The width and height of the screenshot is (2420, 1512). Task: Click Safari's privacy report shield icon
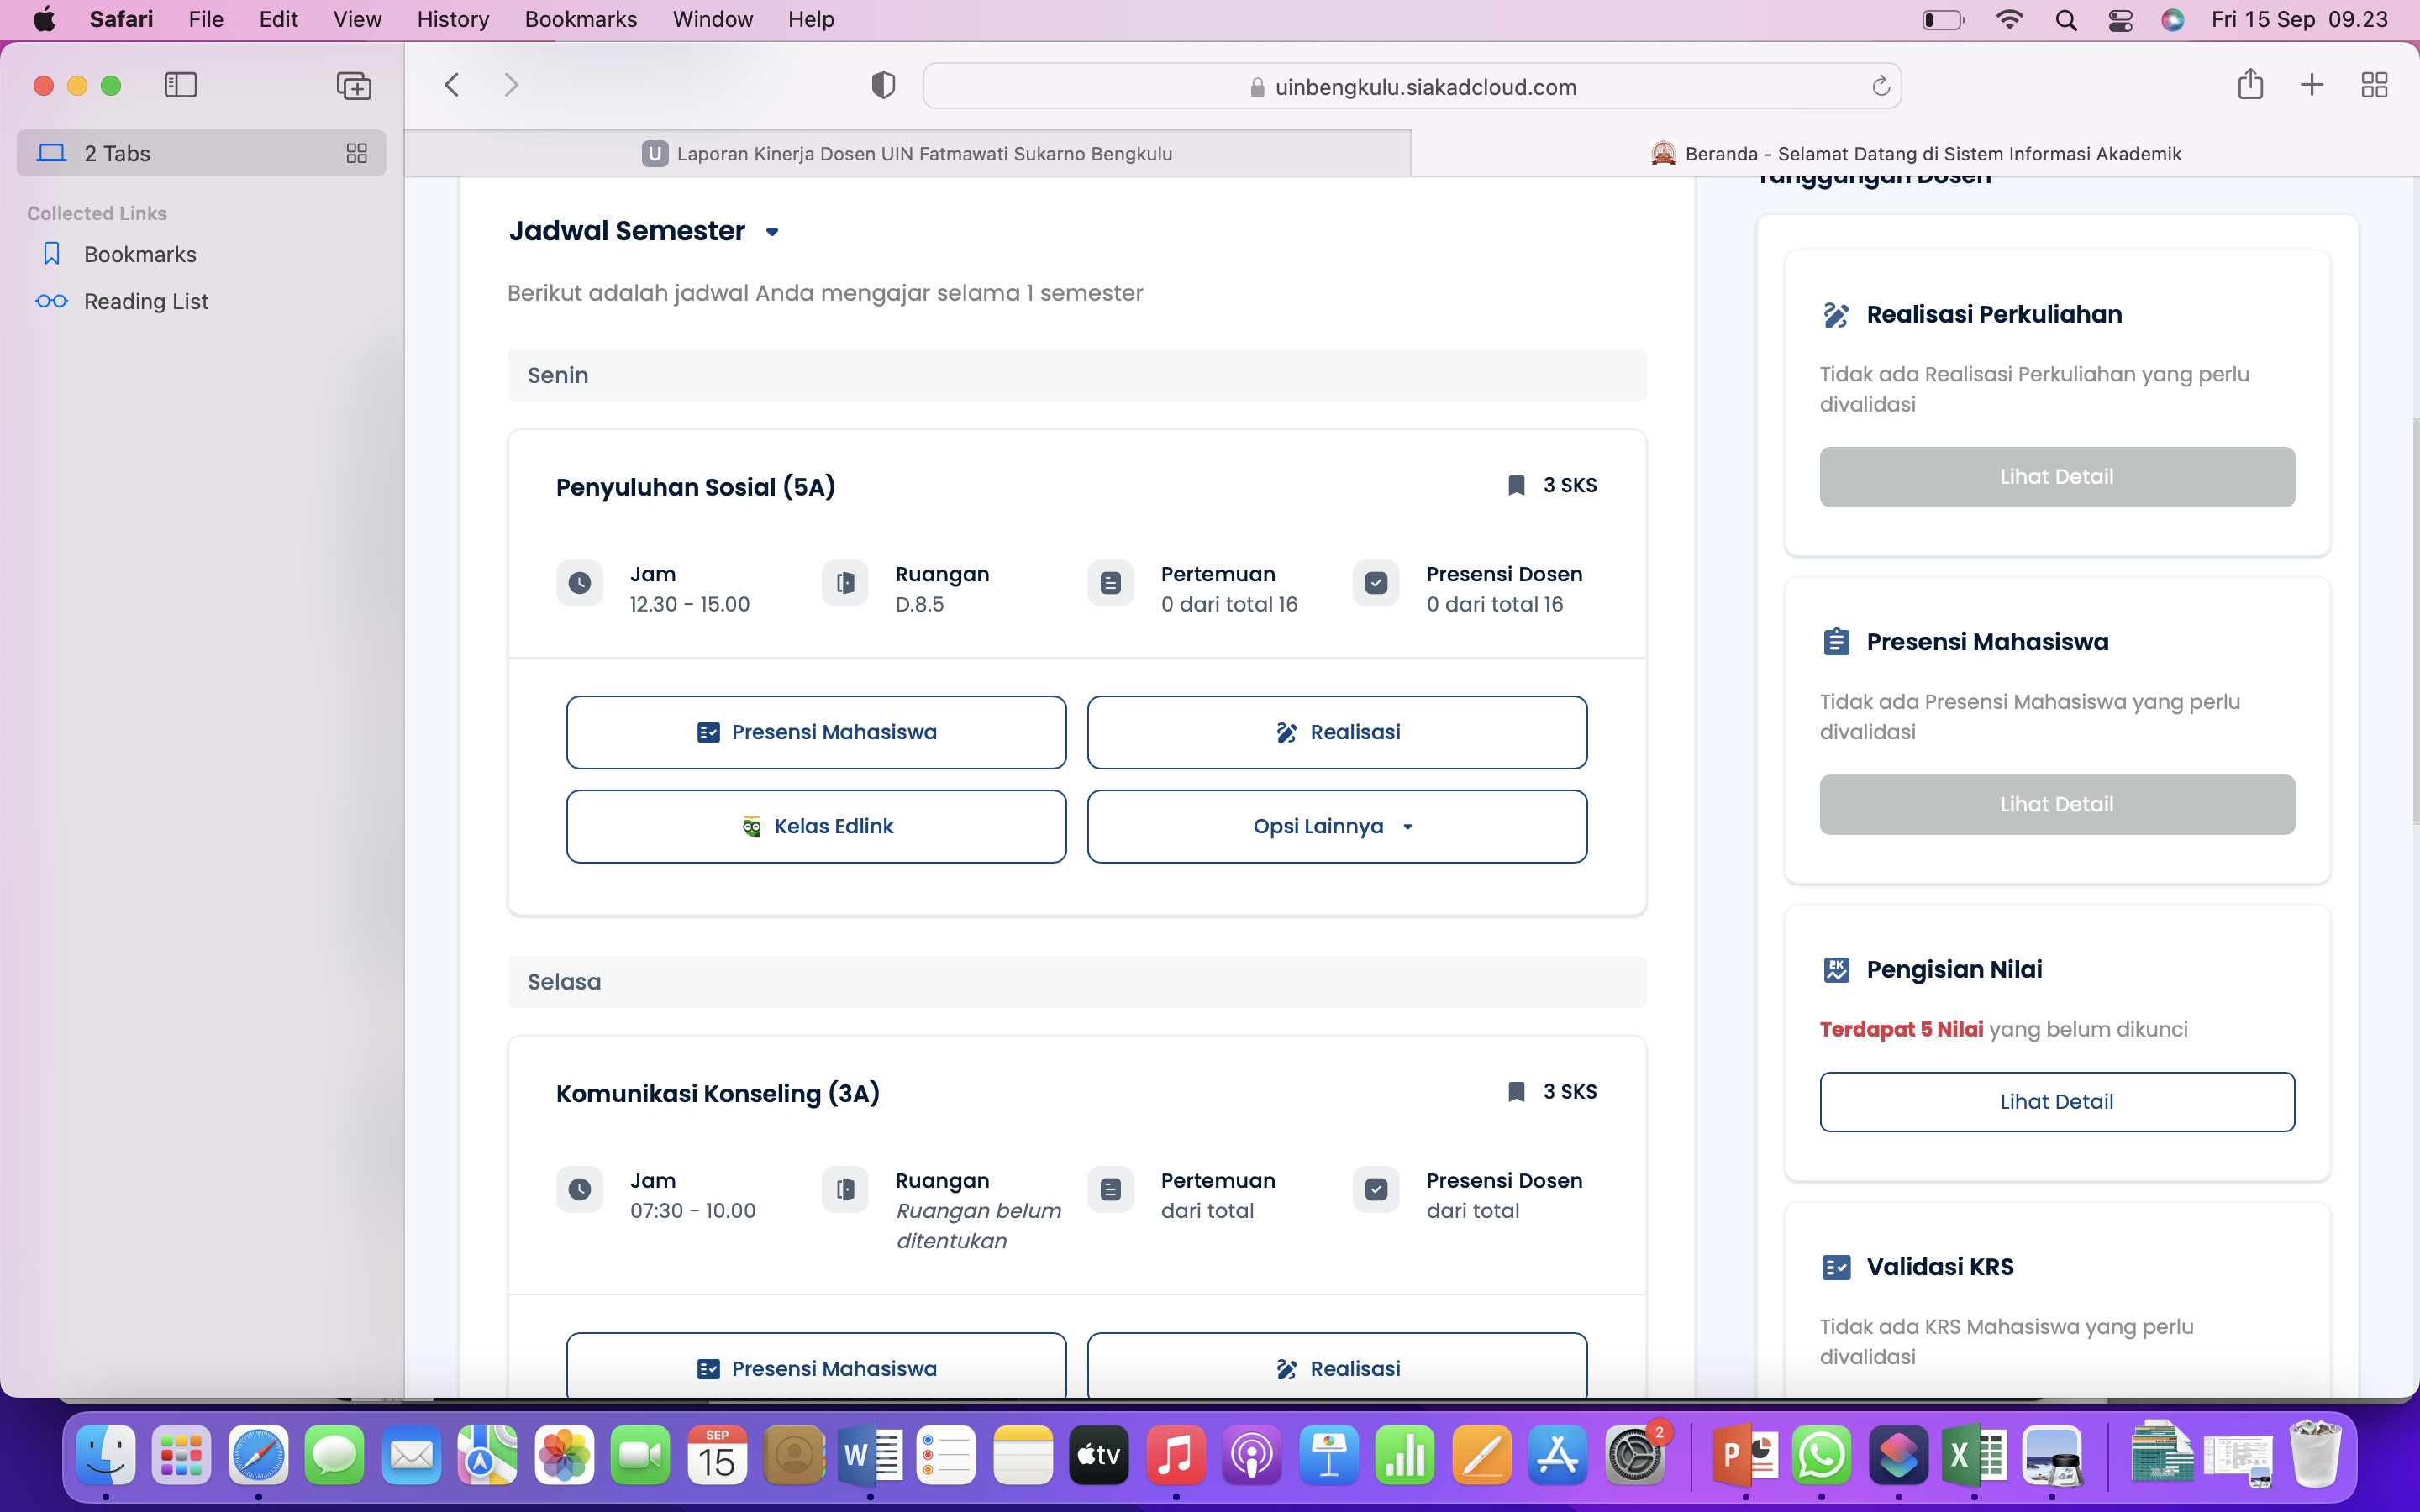(x=882, y=86)
